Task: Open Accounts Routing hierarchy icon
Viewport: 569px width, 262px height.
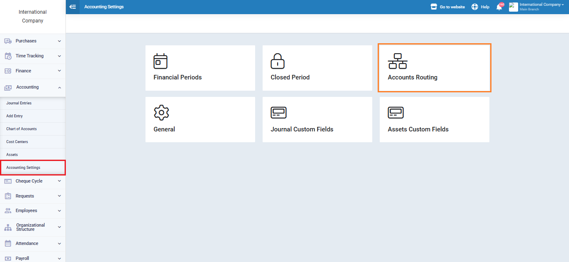Action: click(397, 61)
